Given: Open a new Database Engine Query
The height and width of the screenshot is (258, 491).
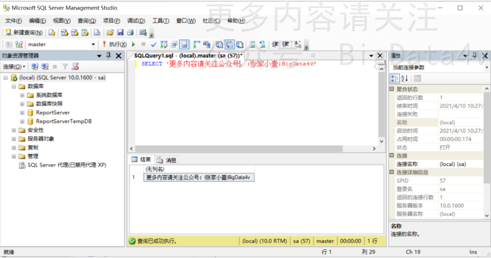Looking at the screenshot, I should pyautogui.click(x=52, y=33).
